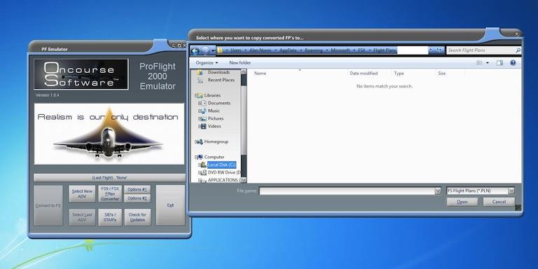The height and width of the screenshot is (269, 538).
Task: Click the Check for Updates button
Action: click(137, 217)
